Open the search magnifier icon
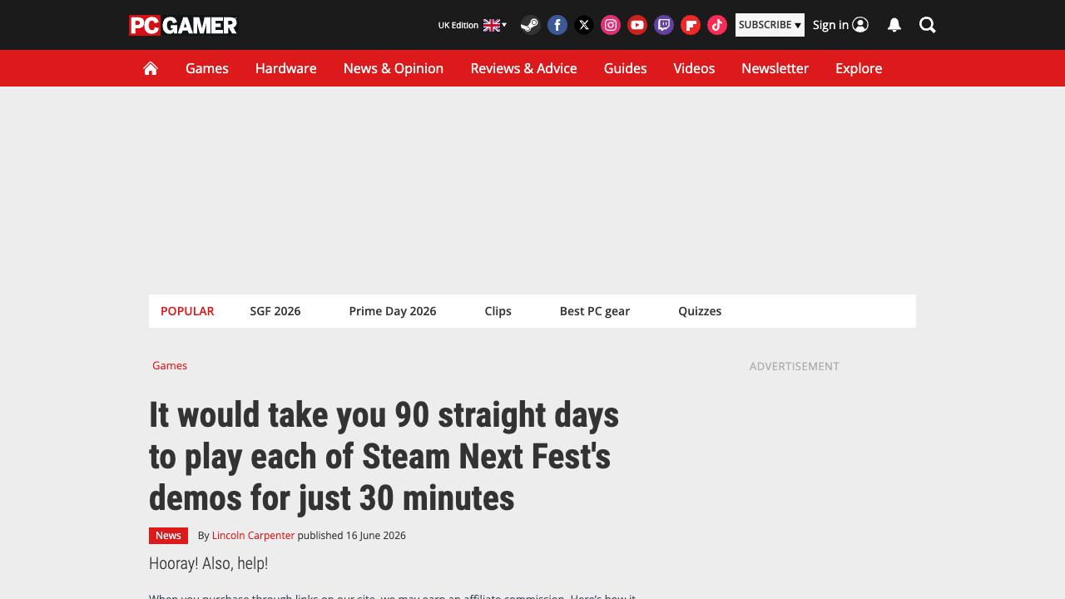Image resolution: width=1065 pixels, height=599 pixels. click(x=928, y=25)
